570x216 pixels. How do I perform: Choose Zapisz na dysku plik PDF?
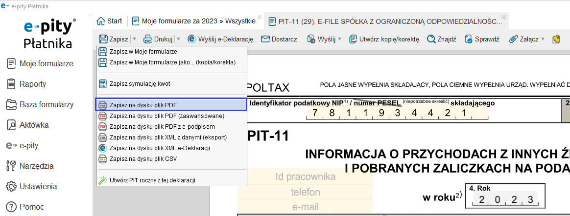[x=171, y=105]
